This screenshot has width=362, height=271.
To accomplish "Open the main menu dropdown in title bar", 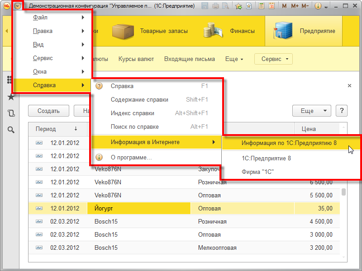I will click(17, 6).
